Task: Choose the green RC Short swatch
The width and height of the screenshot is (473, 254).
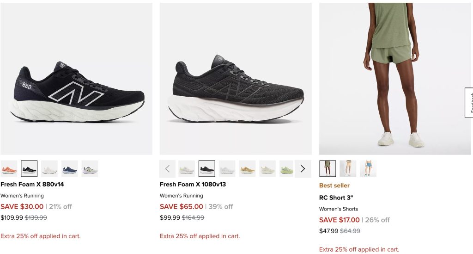Action: tap(327, 169)
